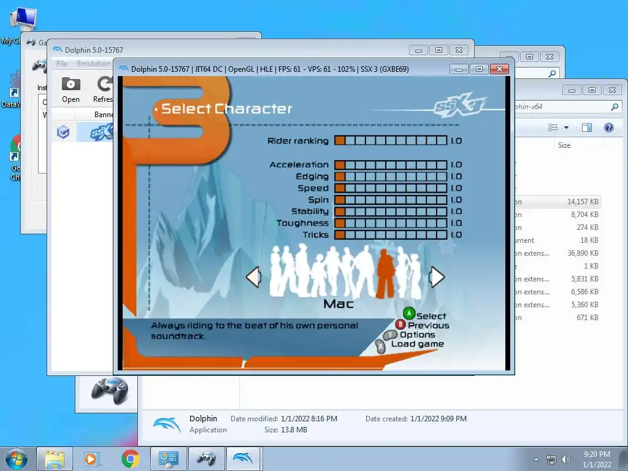Open the Emulation menu in Dolphin

tap(94, 64)
